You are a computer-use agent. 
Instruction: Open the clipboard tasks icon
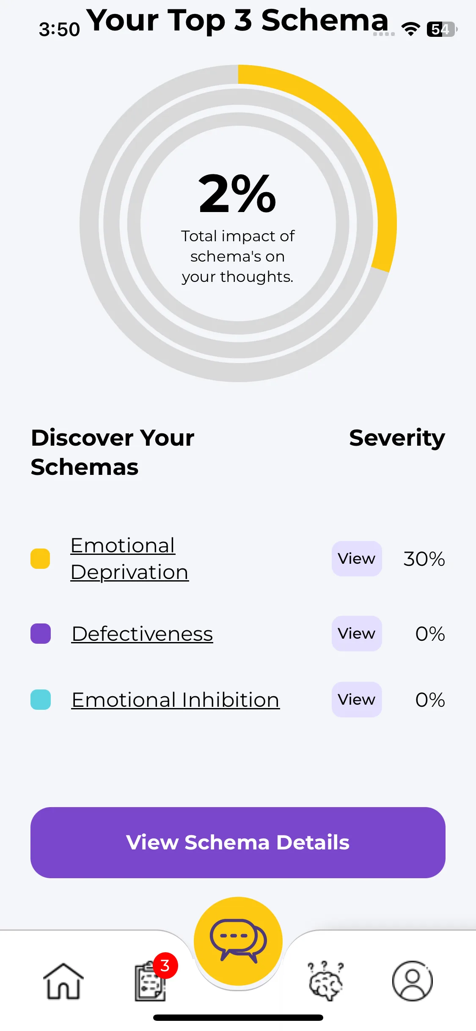[x=150, y=981]
